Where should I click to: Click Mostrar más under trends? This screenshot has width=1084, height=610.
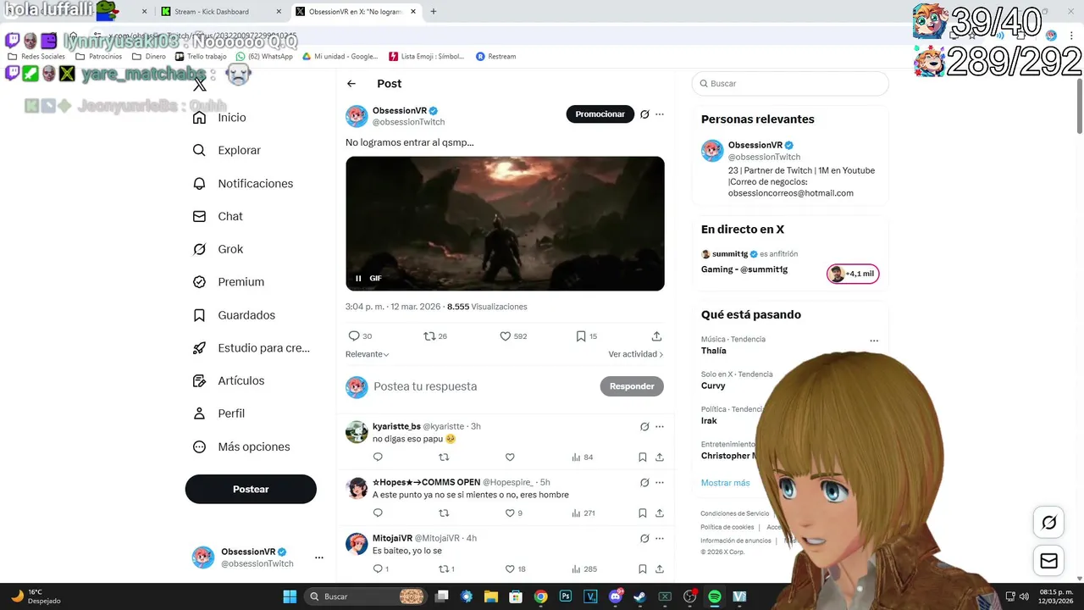725,483
